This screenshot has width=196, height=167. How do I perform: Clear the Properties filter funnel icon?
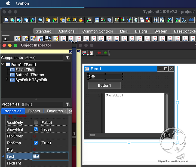pyautogui.click(x=68, y=104)
